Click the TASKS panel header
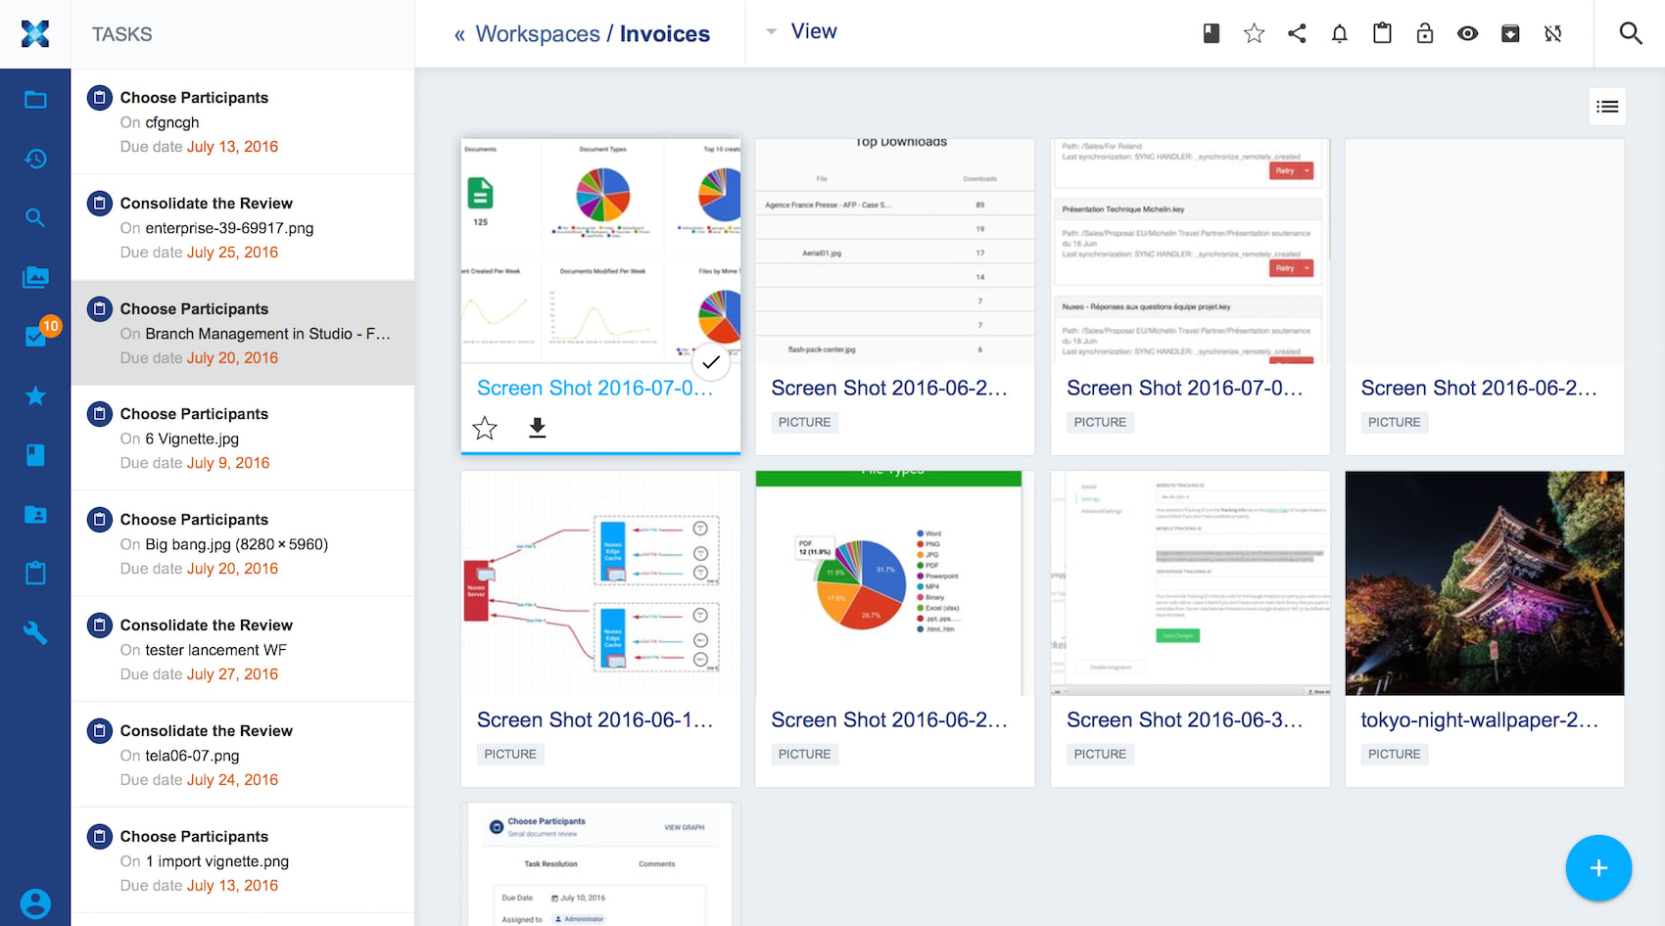Viewport: 1665px width, 926px height. 122,34
